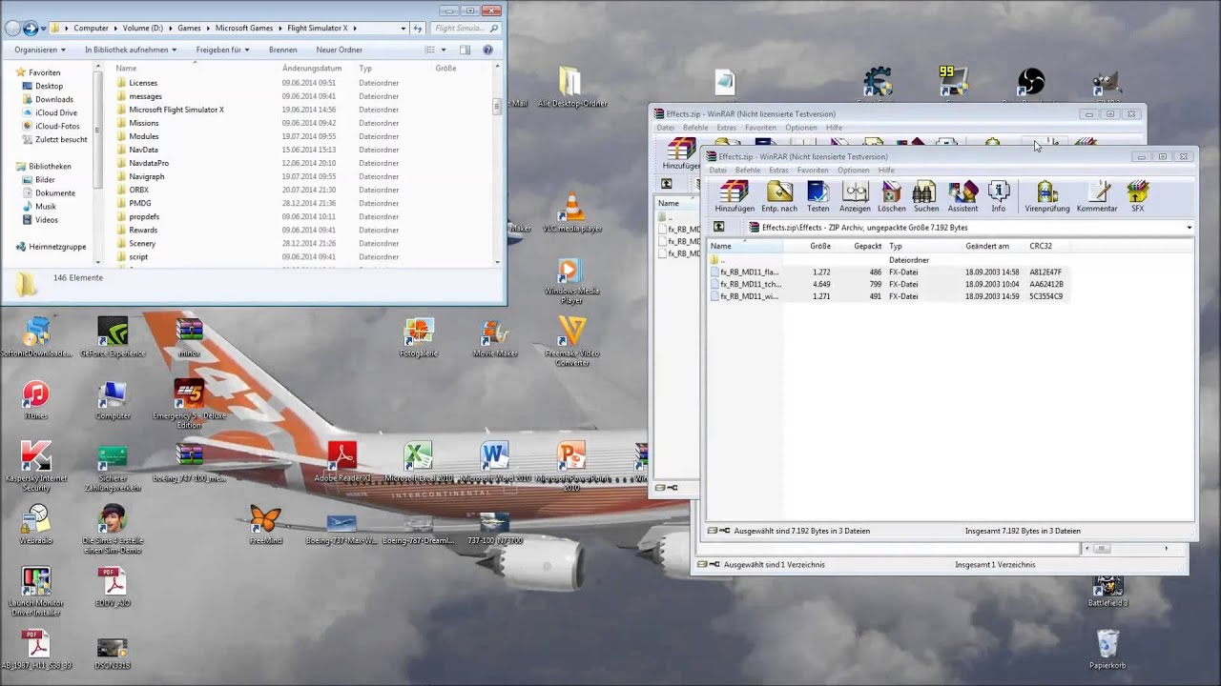Expand Explorer address bar history dropdown
The width and height of the screenshot is (1221, 686).
tap(404, 29)
